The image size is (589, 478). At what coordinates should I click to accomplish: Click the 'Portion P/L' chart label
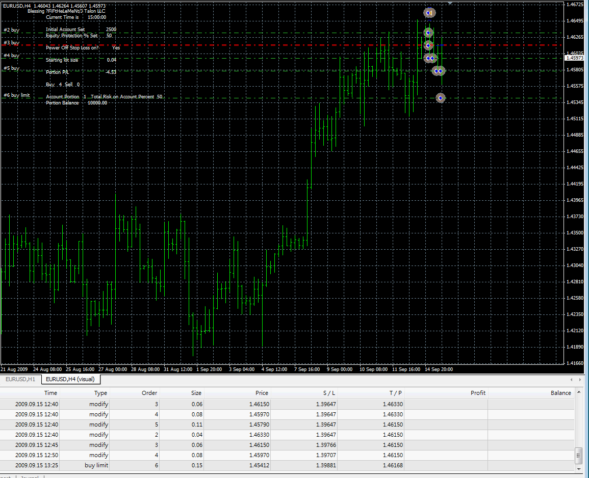click(x=58, y=72)
